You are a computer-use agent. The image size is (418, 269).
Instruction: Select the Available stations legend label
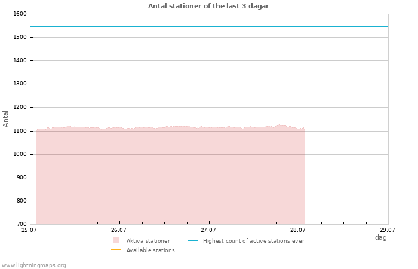tap(150, 250)
